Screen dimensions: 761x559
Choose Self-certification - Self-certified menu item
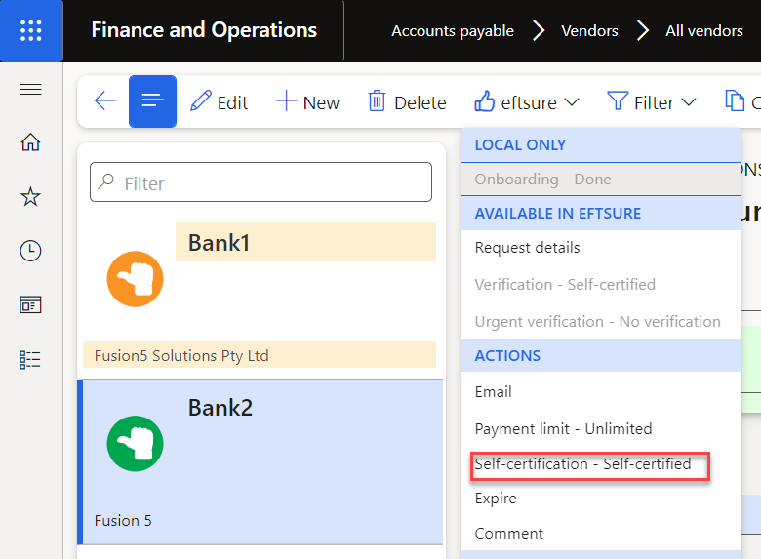click(601, 464)
